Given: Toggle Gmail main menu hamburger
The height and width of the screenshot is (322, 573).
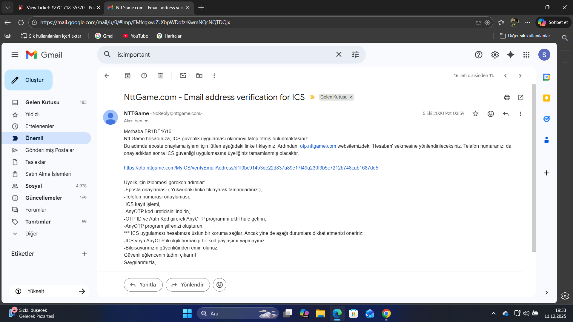Looking at the screenshot, I should [15, 55].
